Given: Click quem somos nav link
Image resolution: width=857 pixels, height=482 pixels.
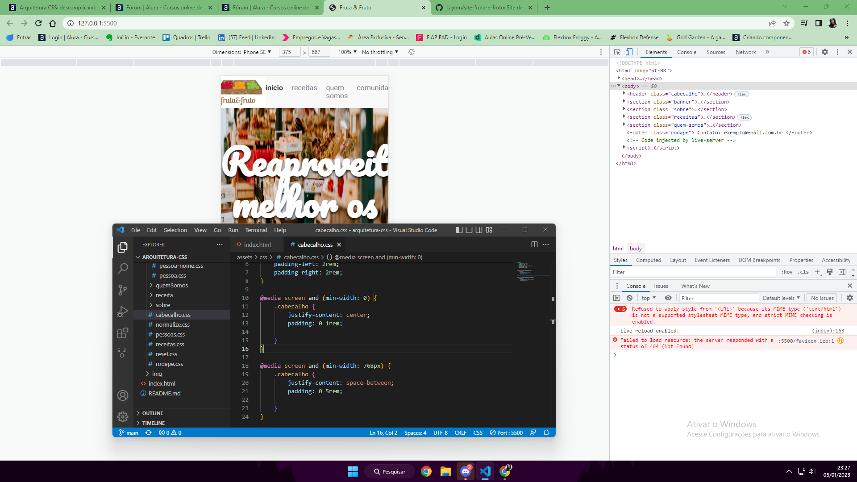Looking at the screenshot, I should tap(337, 92).
